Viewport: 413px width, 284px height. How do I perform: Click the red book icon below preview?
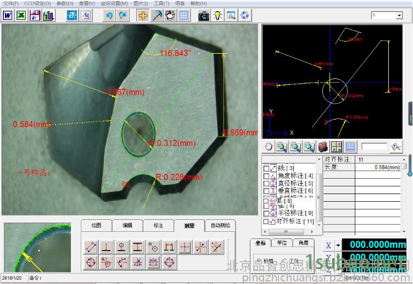pos(323,147)
